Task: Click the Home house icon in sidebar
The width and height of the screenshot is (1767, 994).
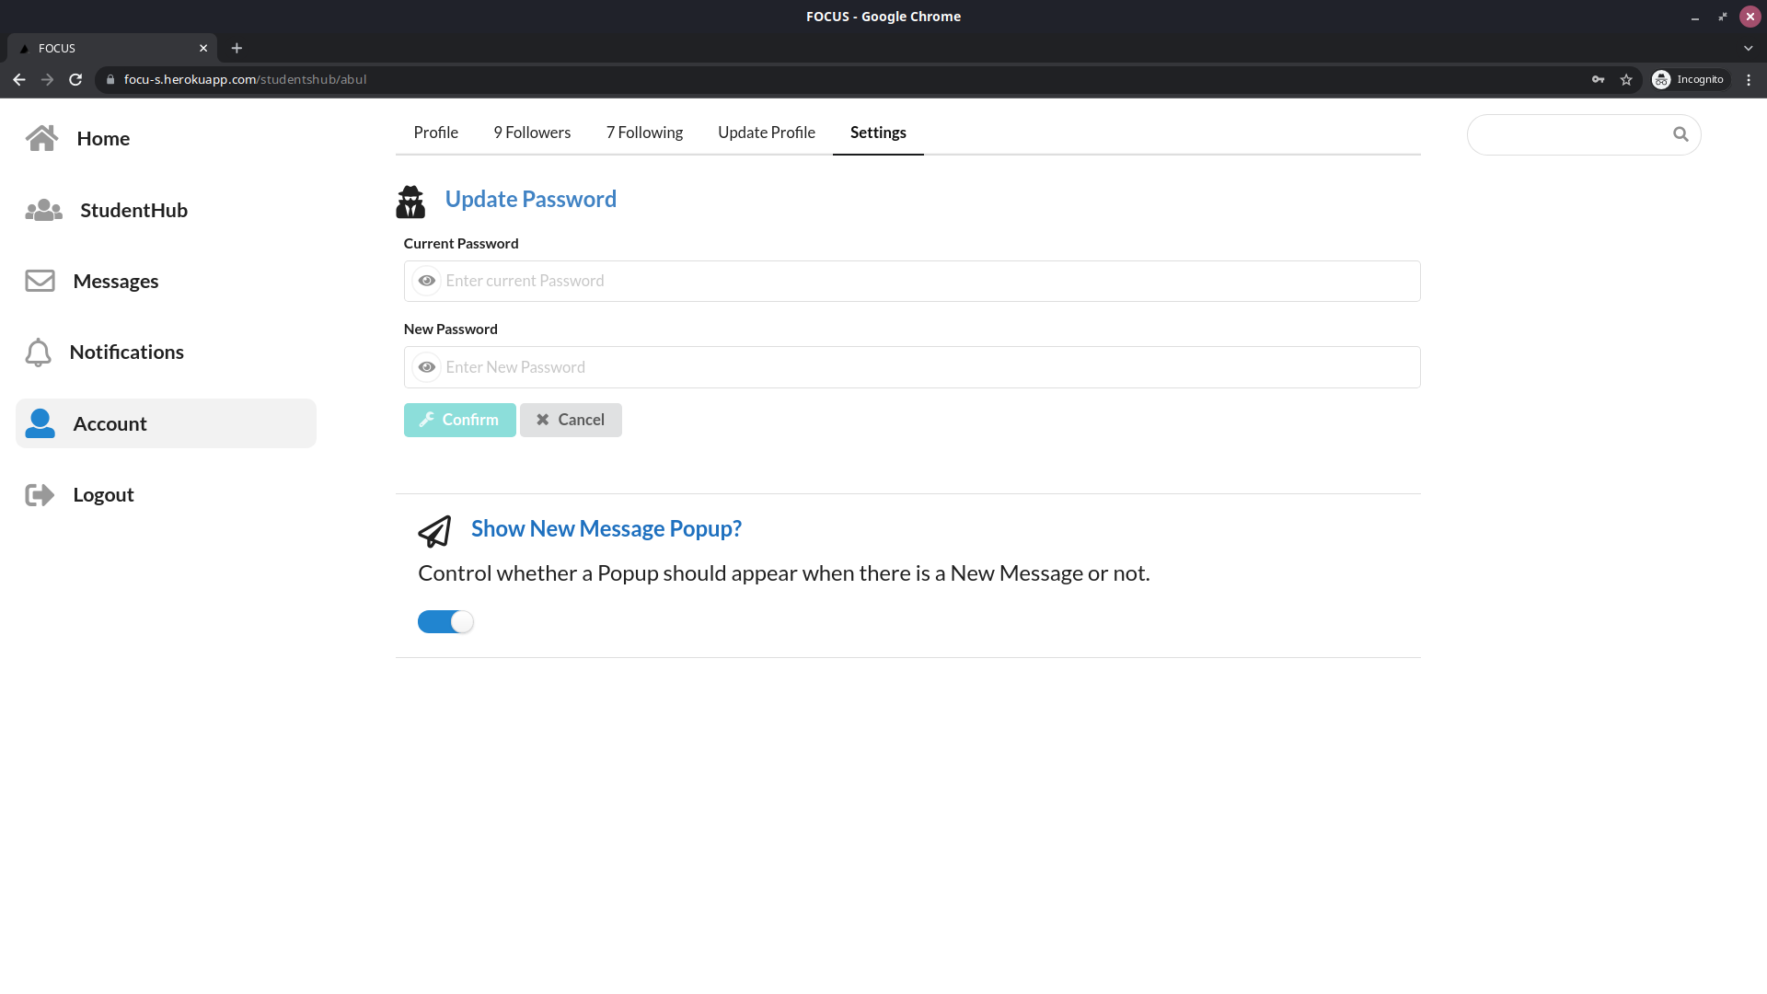Action: tap(41, 138)
